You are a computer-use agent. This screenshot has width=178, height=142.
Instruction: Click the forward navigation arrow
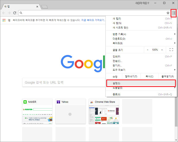coord(9,13)
